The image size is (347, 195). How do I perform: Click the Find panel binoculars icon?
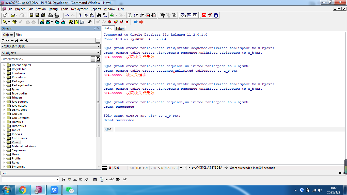pos(64,179)
